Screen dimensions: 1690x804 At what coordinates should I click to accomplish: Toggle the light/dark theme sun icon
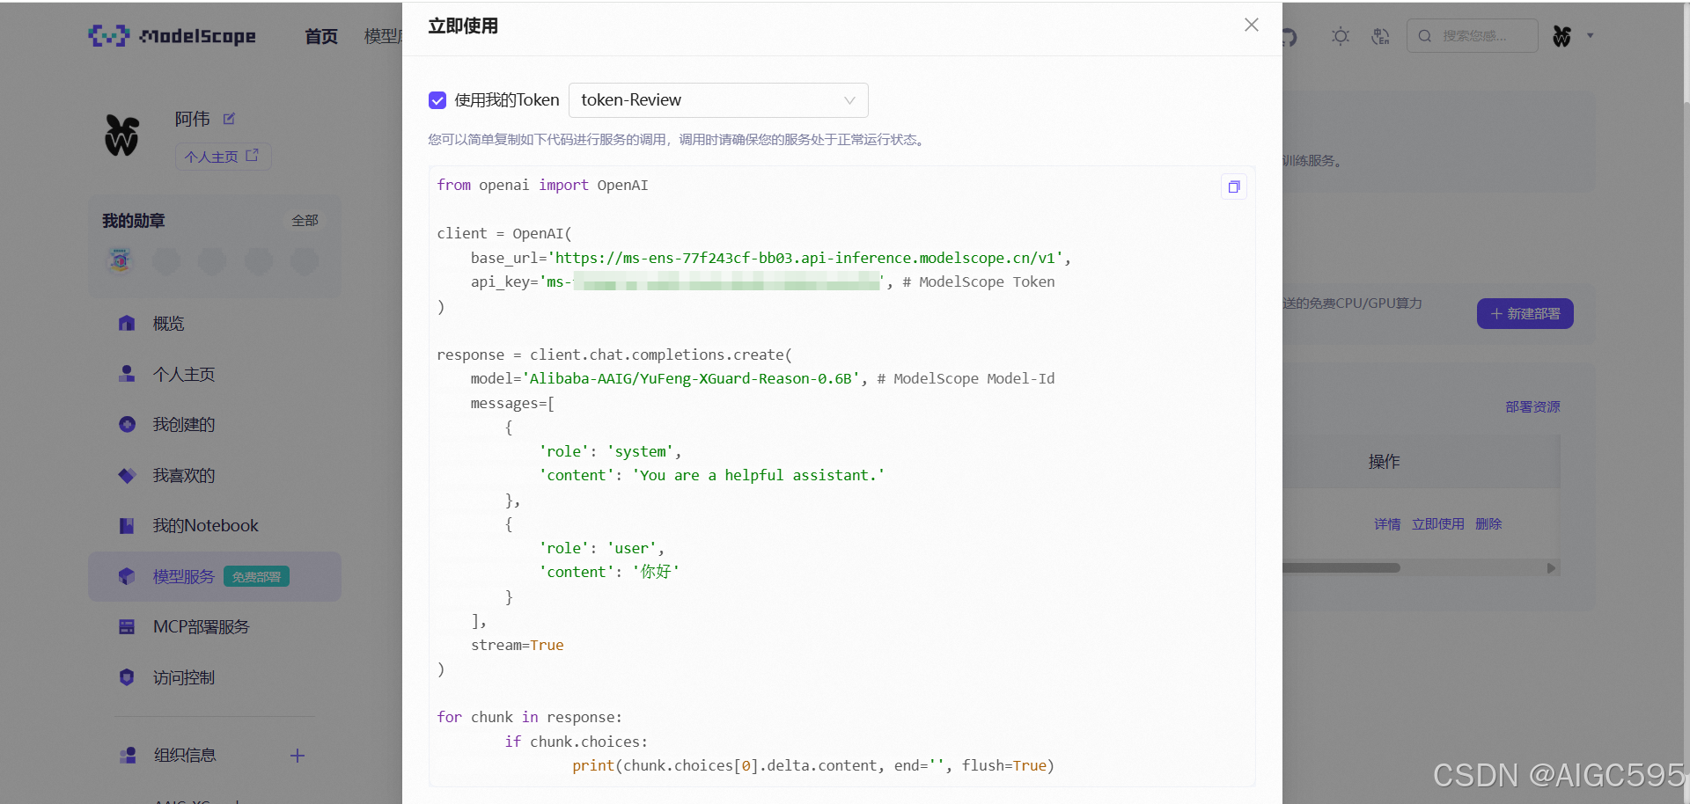click(x=1340, y=36)
